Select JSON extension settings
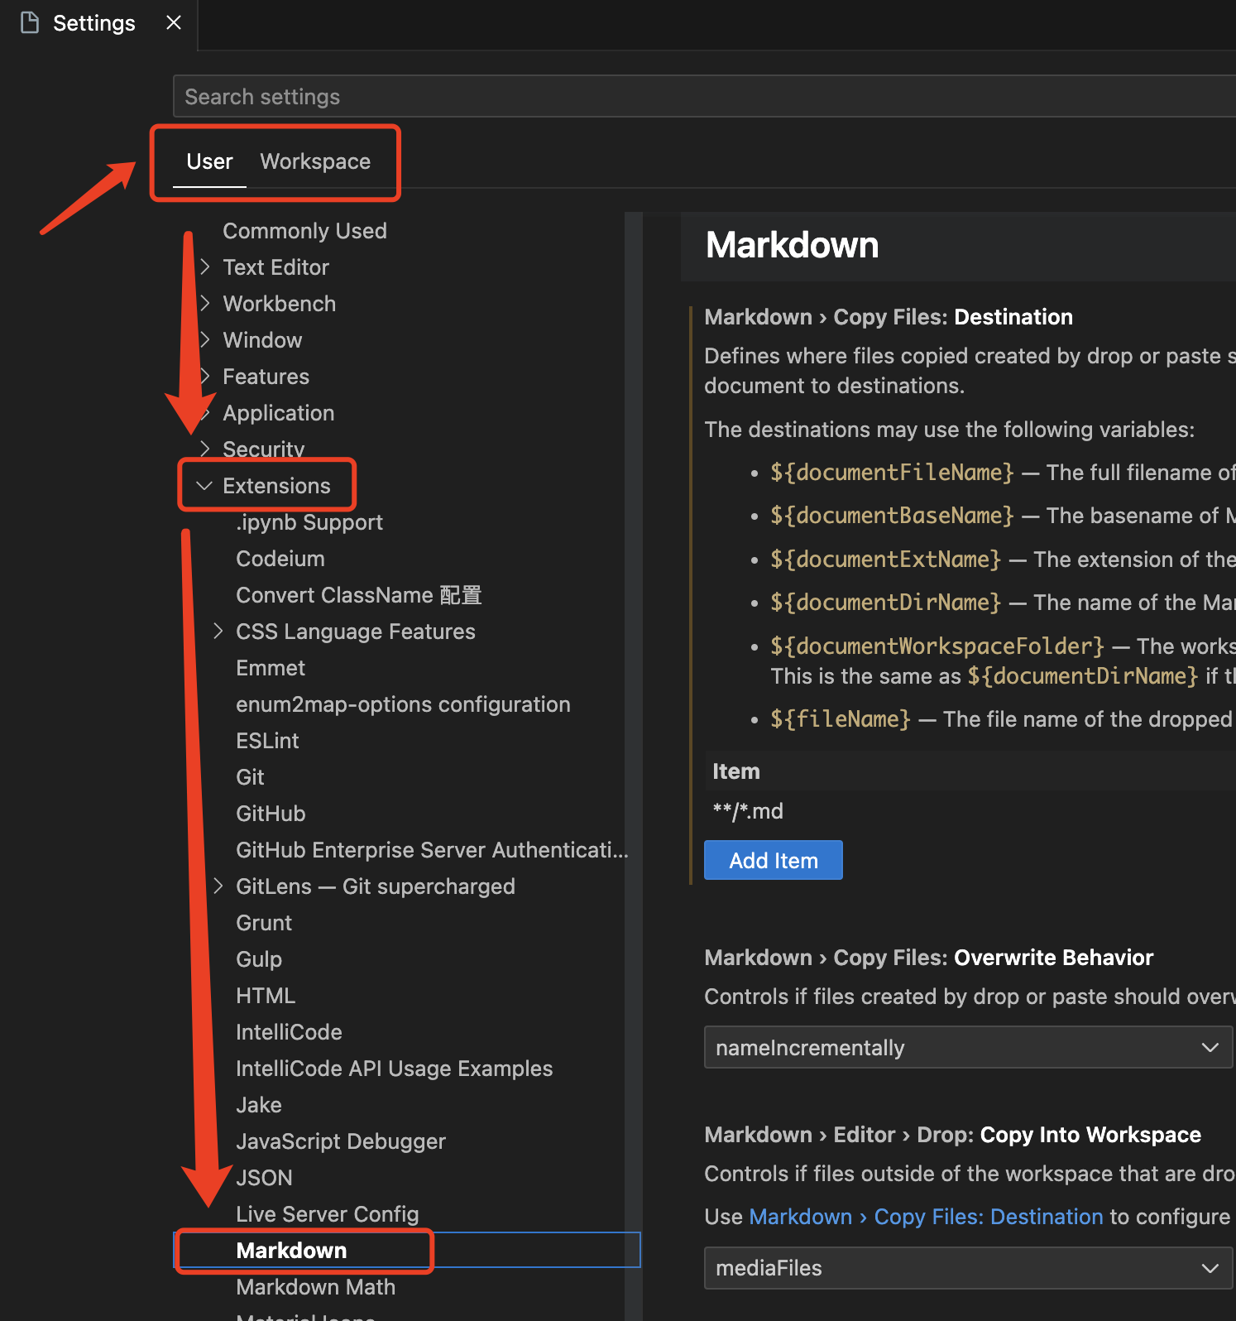Viewport: 1236px width, 1321px height. point(264,1178)
